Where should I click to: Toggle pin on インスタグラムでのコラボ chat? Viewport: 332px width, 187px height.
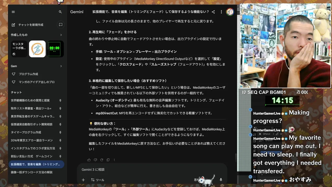pos(60,148)
